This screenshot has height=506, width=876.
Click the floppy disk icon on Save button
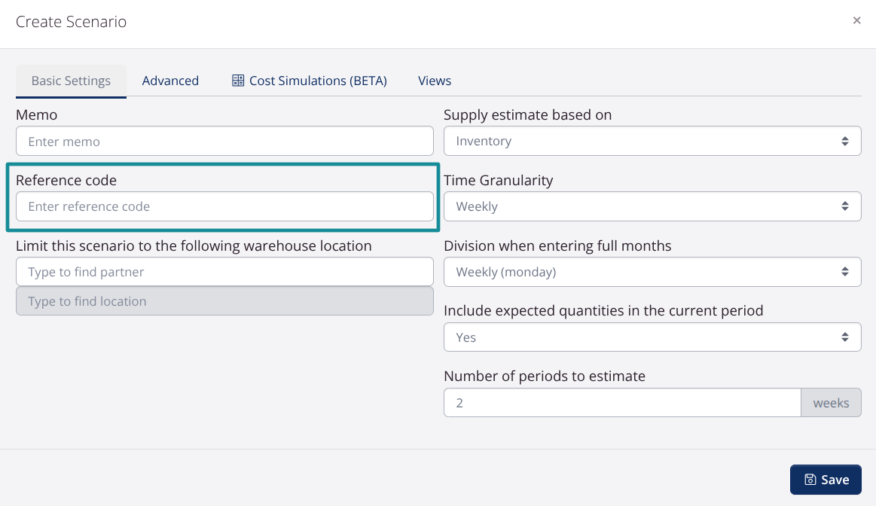(810, 480)
